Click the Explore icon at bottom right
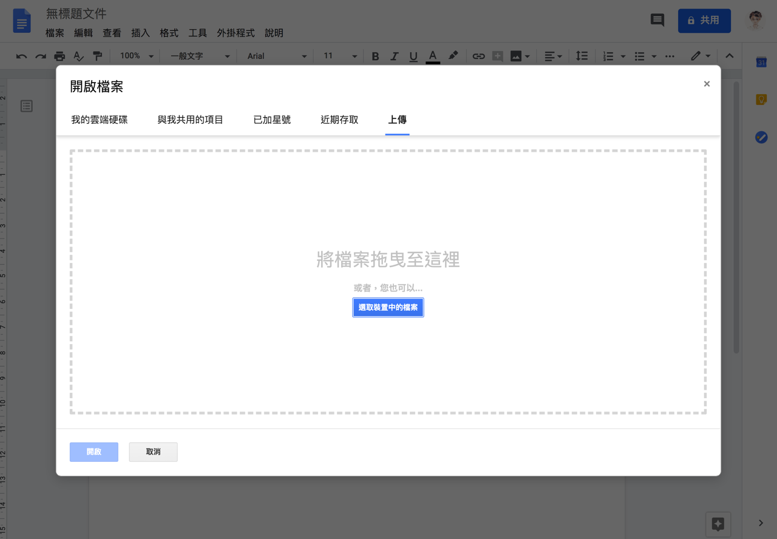The height and width of the screenshot is (539, 777). 718,523
